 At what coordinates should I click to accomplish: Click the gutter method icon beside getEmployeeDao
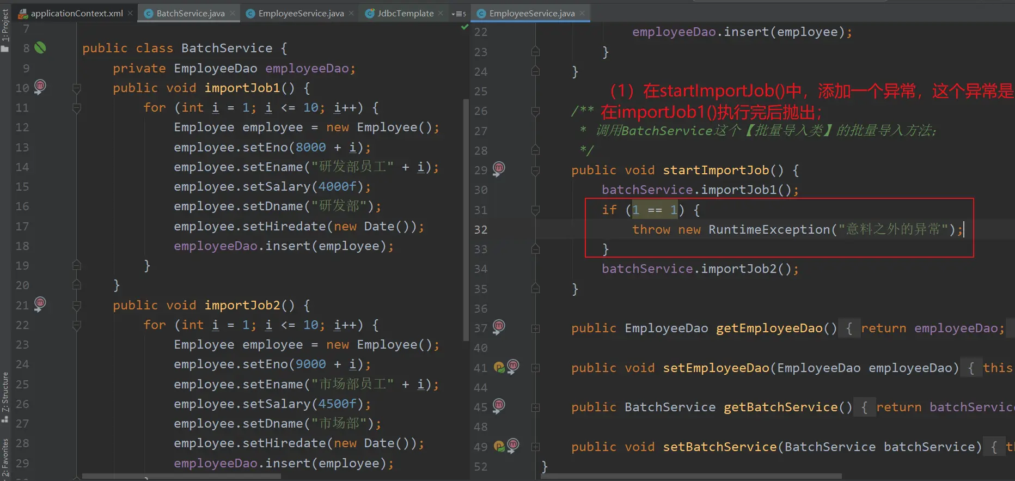pos(499,327)
